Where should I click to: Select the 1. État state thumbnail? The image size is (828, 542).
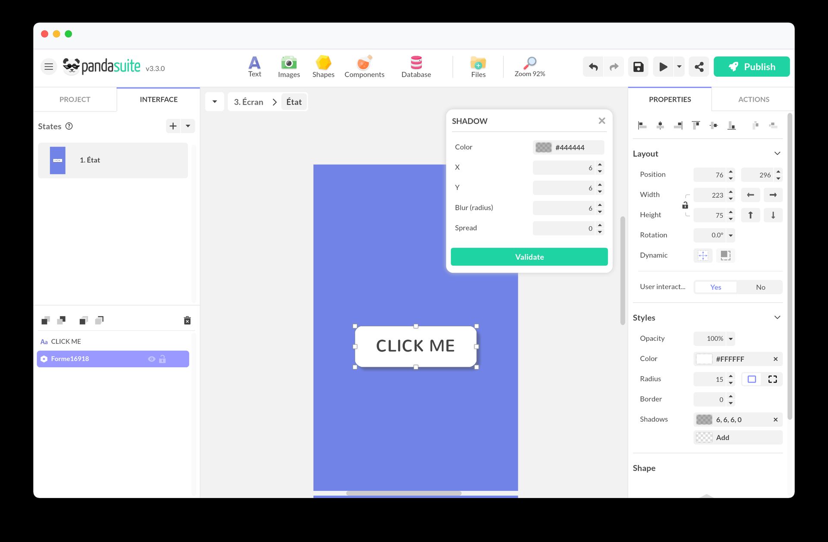point(58,160)
